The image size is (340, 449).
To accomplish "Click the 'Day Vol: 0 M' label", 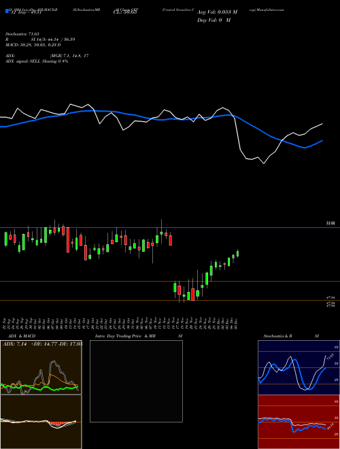I will 214,20.
